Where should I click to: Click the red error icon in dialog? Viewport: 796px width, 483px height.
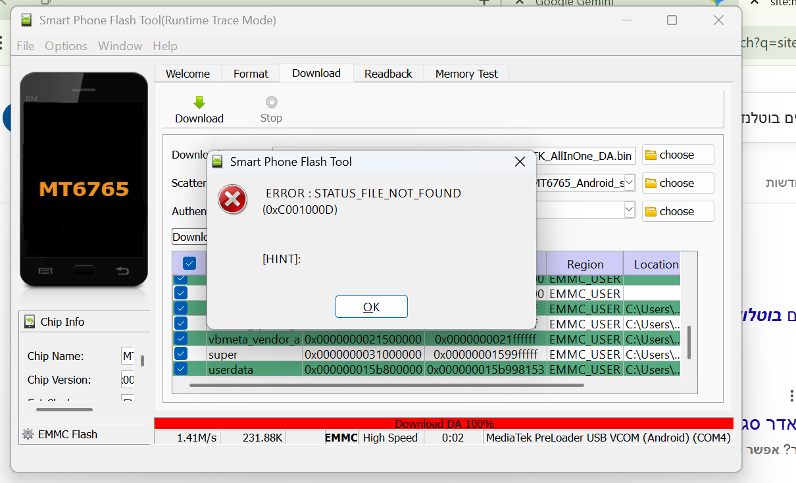point(232,199)
